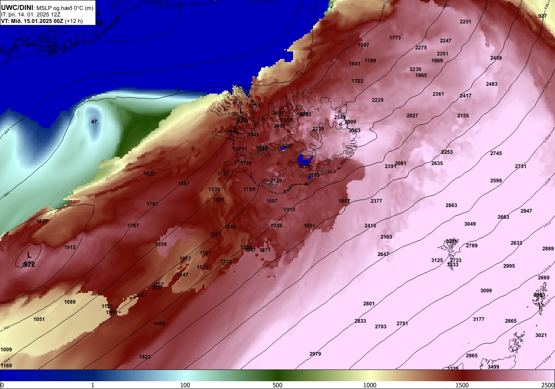Click the height value 2979

pos(315,354)
